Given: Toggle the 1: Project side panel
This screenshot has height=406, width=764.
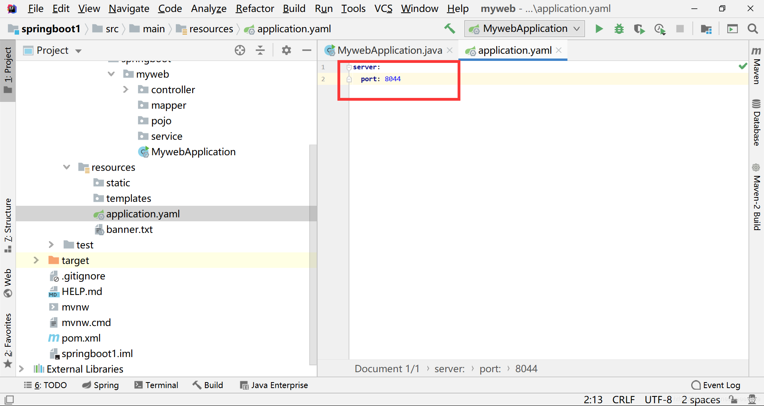Looking at the screenshot, I should (x=8, y=70).
